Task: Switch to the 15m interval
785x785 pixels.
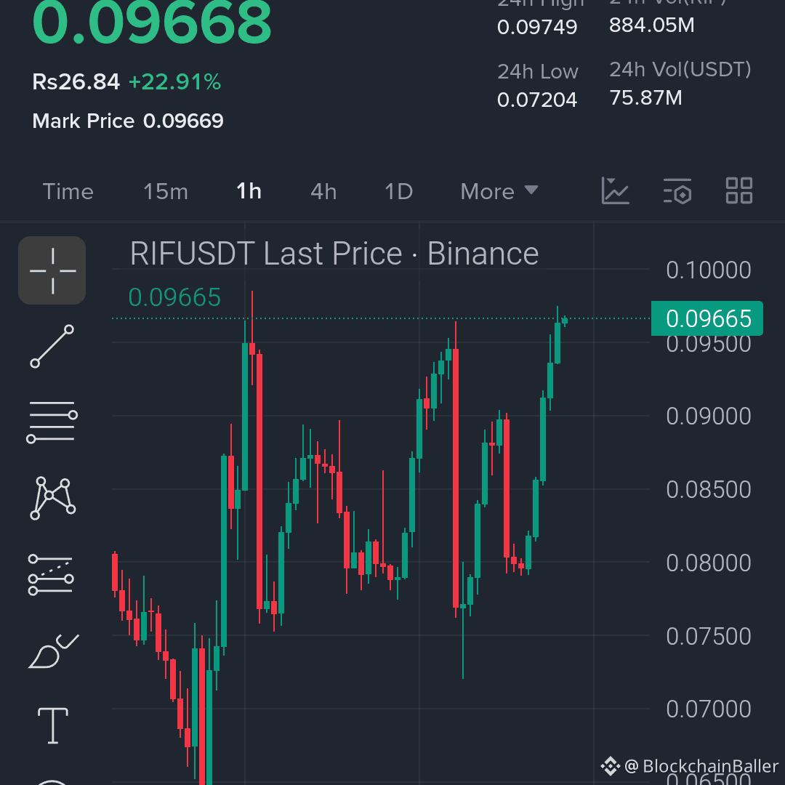Action: [166, 191]
